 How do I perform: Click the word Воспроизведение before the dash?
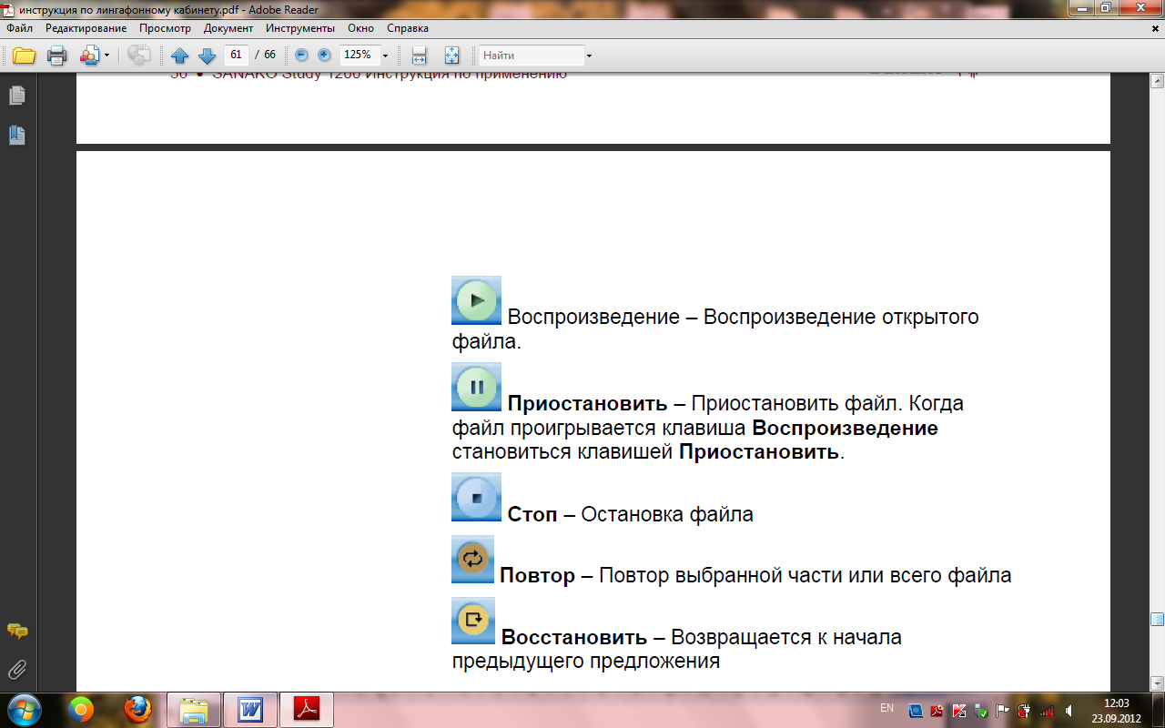[593, 318]
